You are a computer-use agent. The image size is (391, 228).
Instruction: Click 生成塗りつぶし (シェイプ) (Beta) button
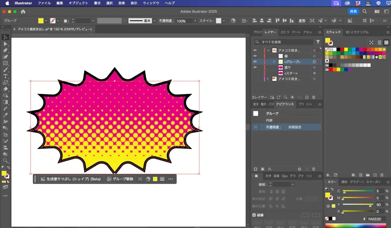click(71, 179)
